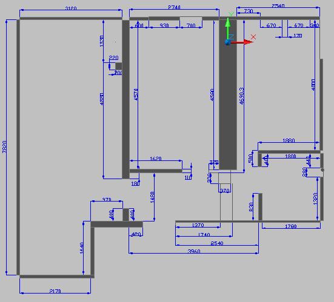Click the 730 dimension label
The image size is (334, 302).
tap(249, 11)
